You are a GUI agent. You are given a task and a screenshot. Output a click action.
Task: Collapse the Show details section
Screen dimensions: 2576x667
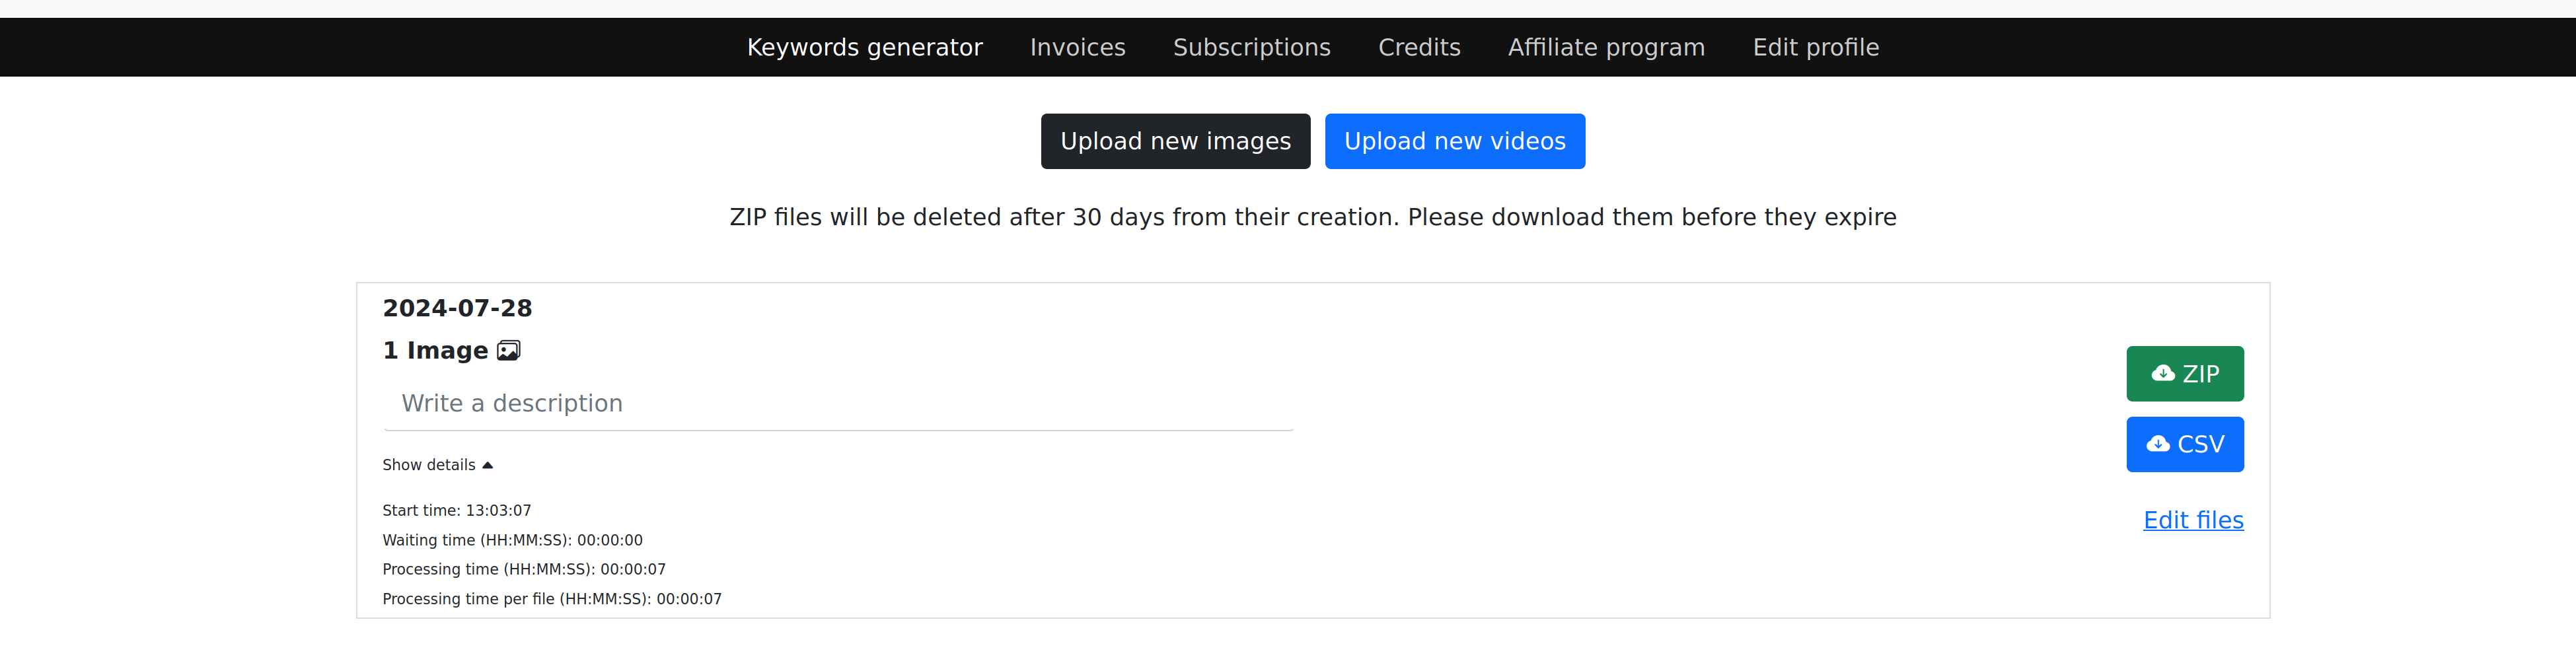pos(437,465)
